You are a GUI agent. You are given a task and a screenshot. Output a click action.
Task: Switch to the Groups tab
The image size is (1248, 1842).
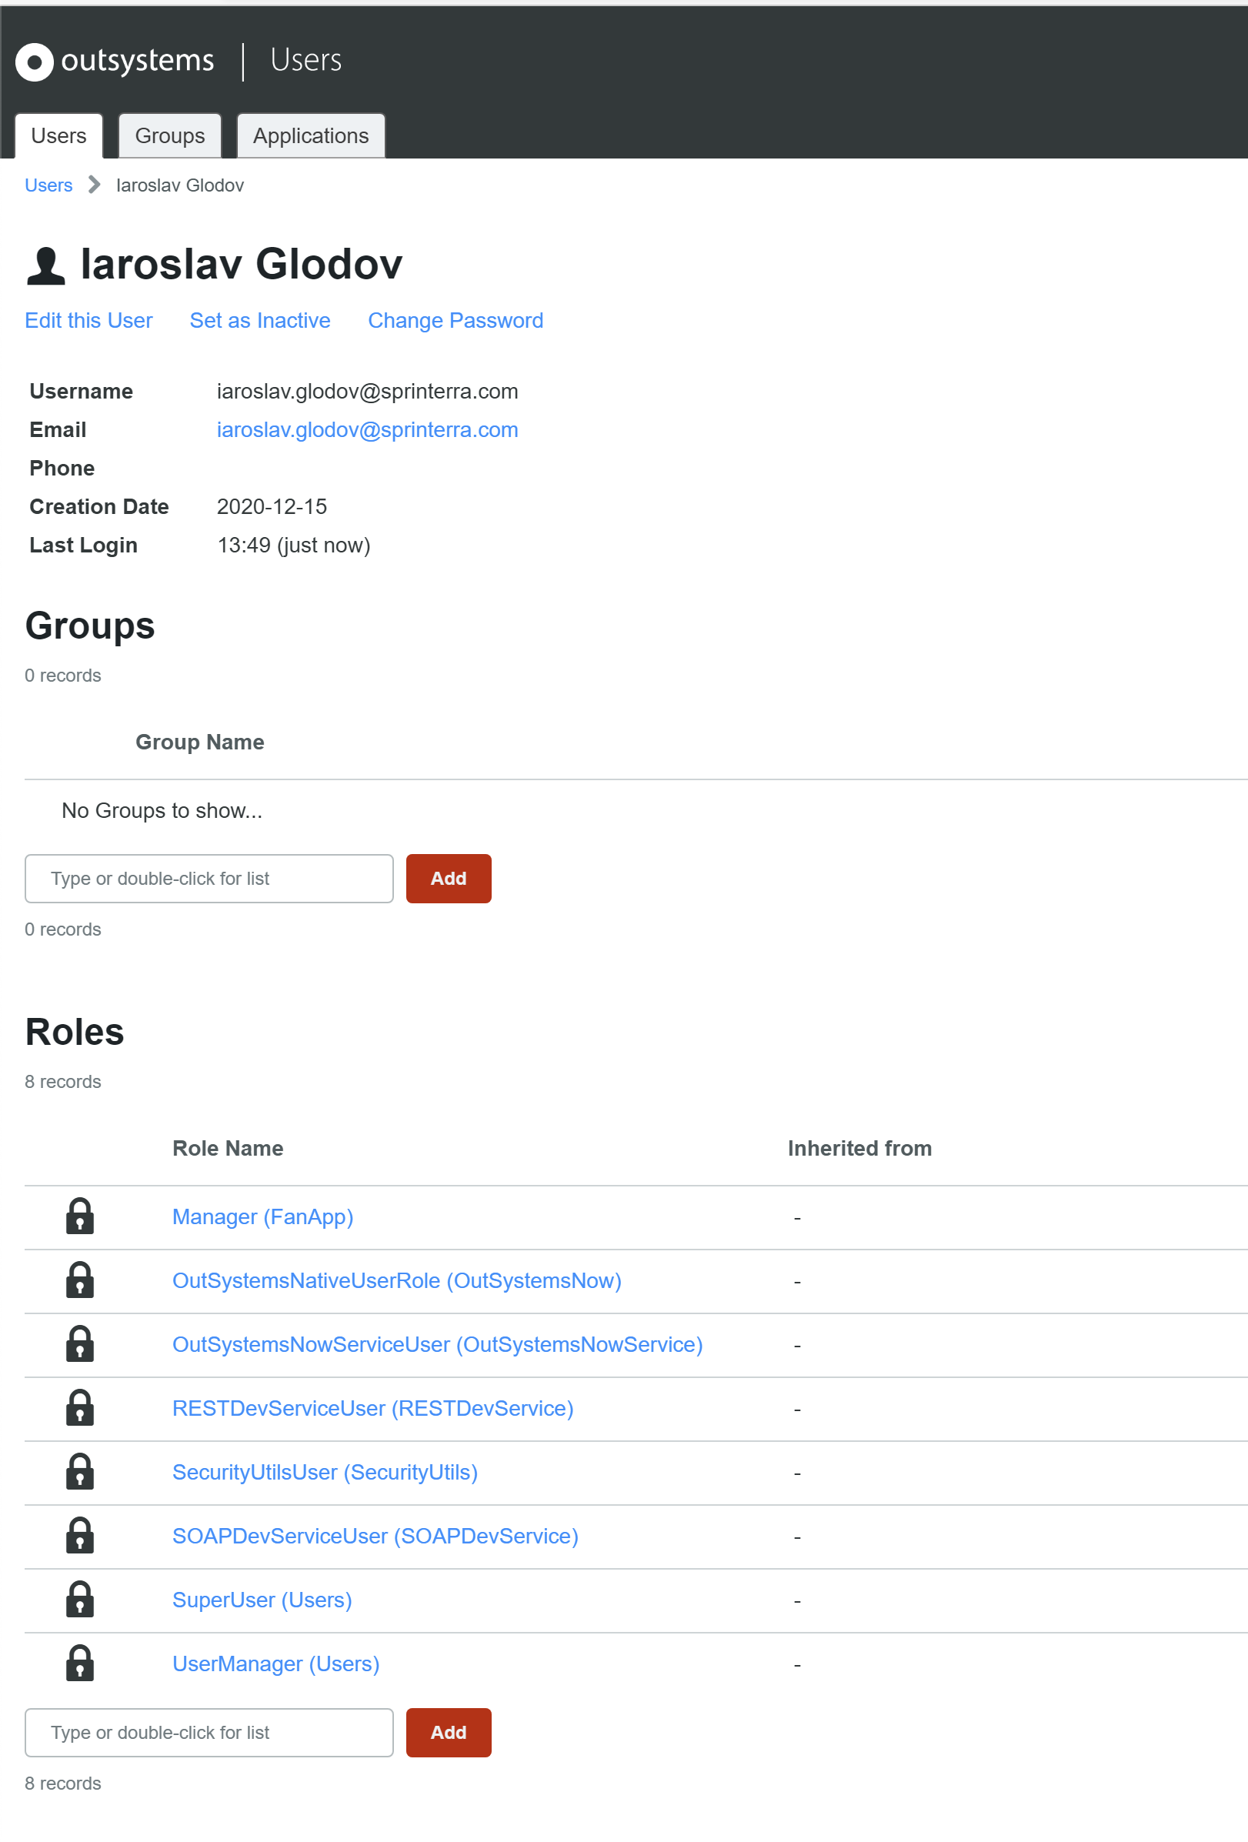point(169,135)
